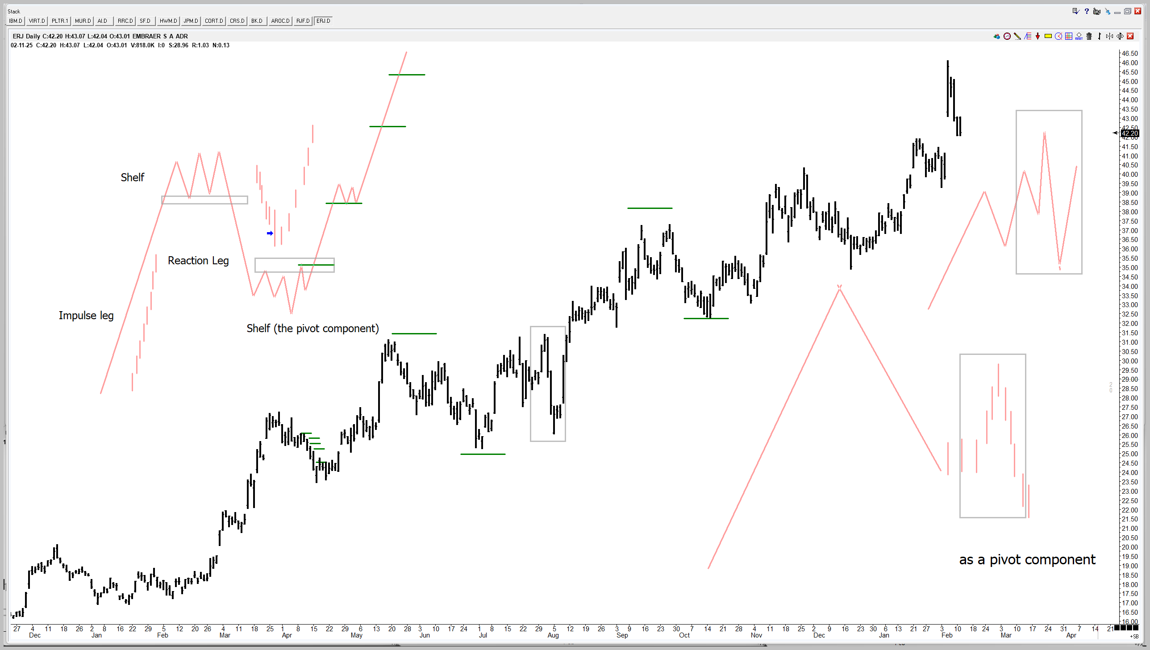Click the trash can delete icon
1150x650 pixels.
point(1089,36)
